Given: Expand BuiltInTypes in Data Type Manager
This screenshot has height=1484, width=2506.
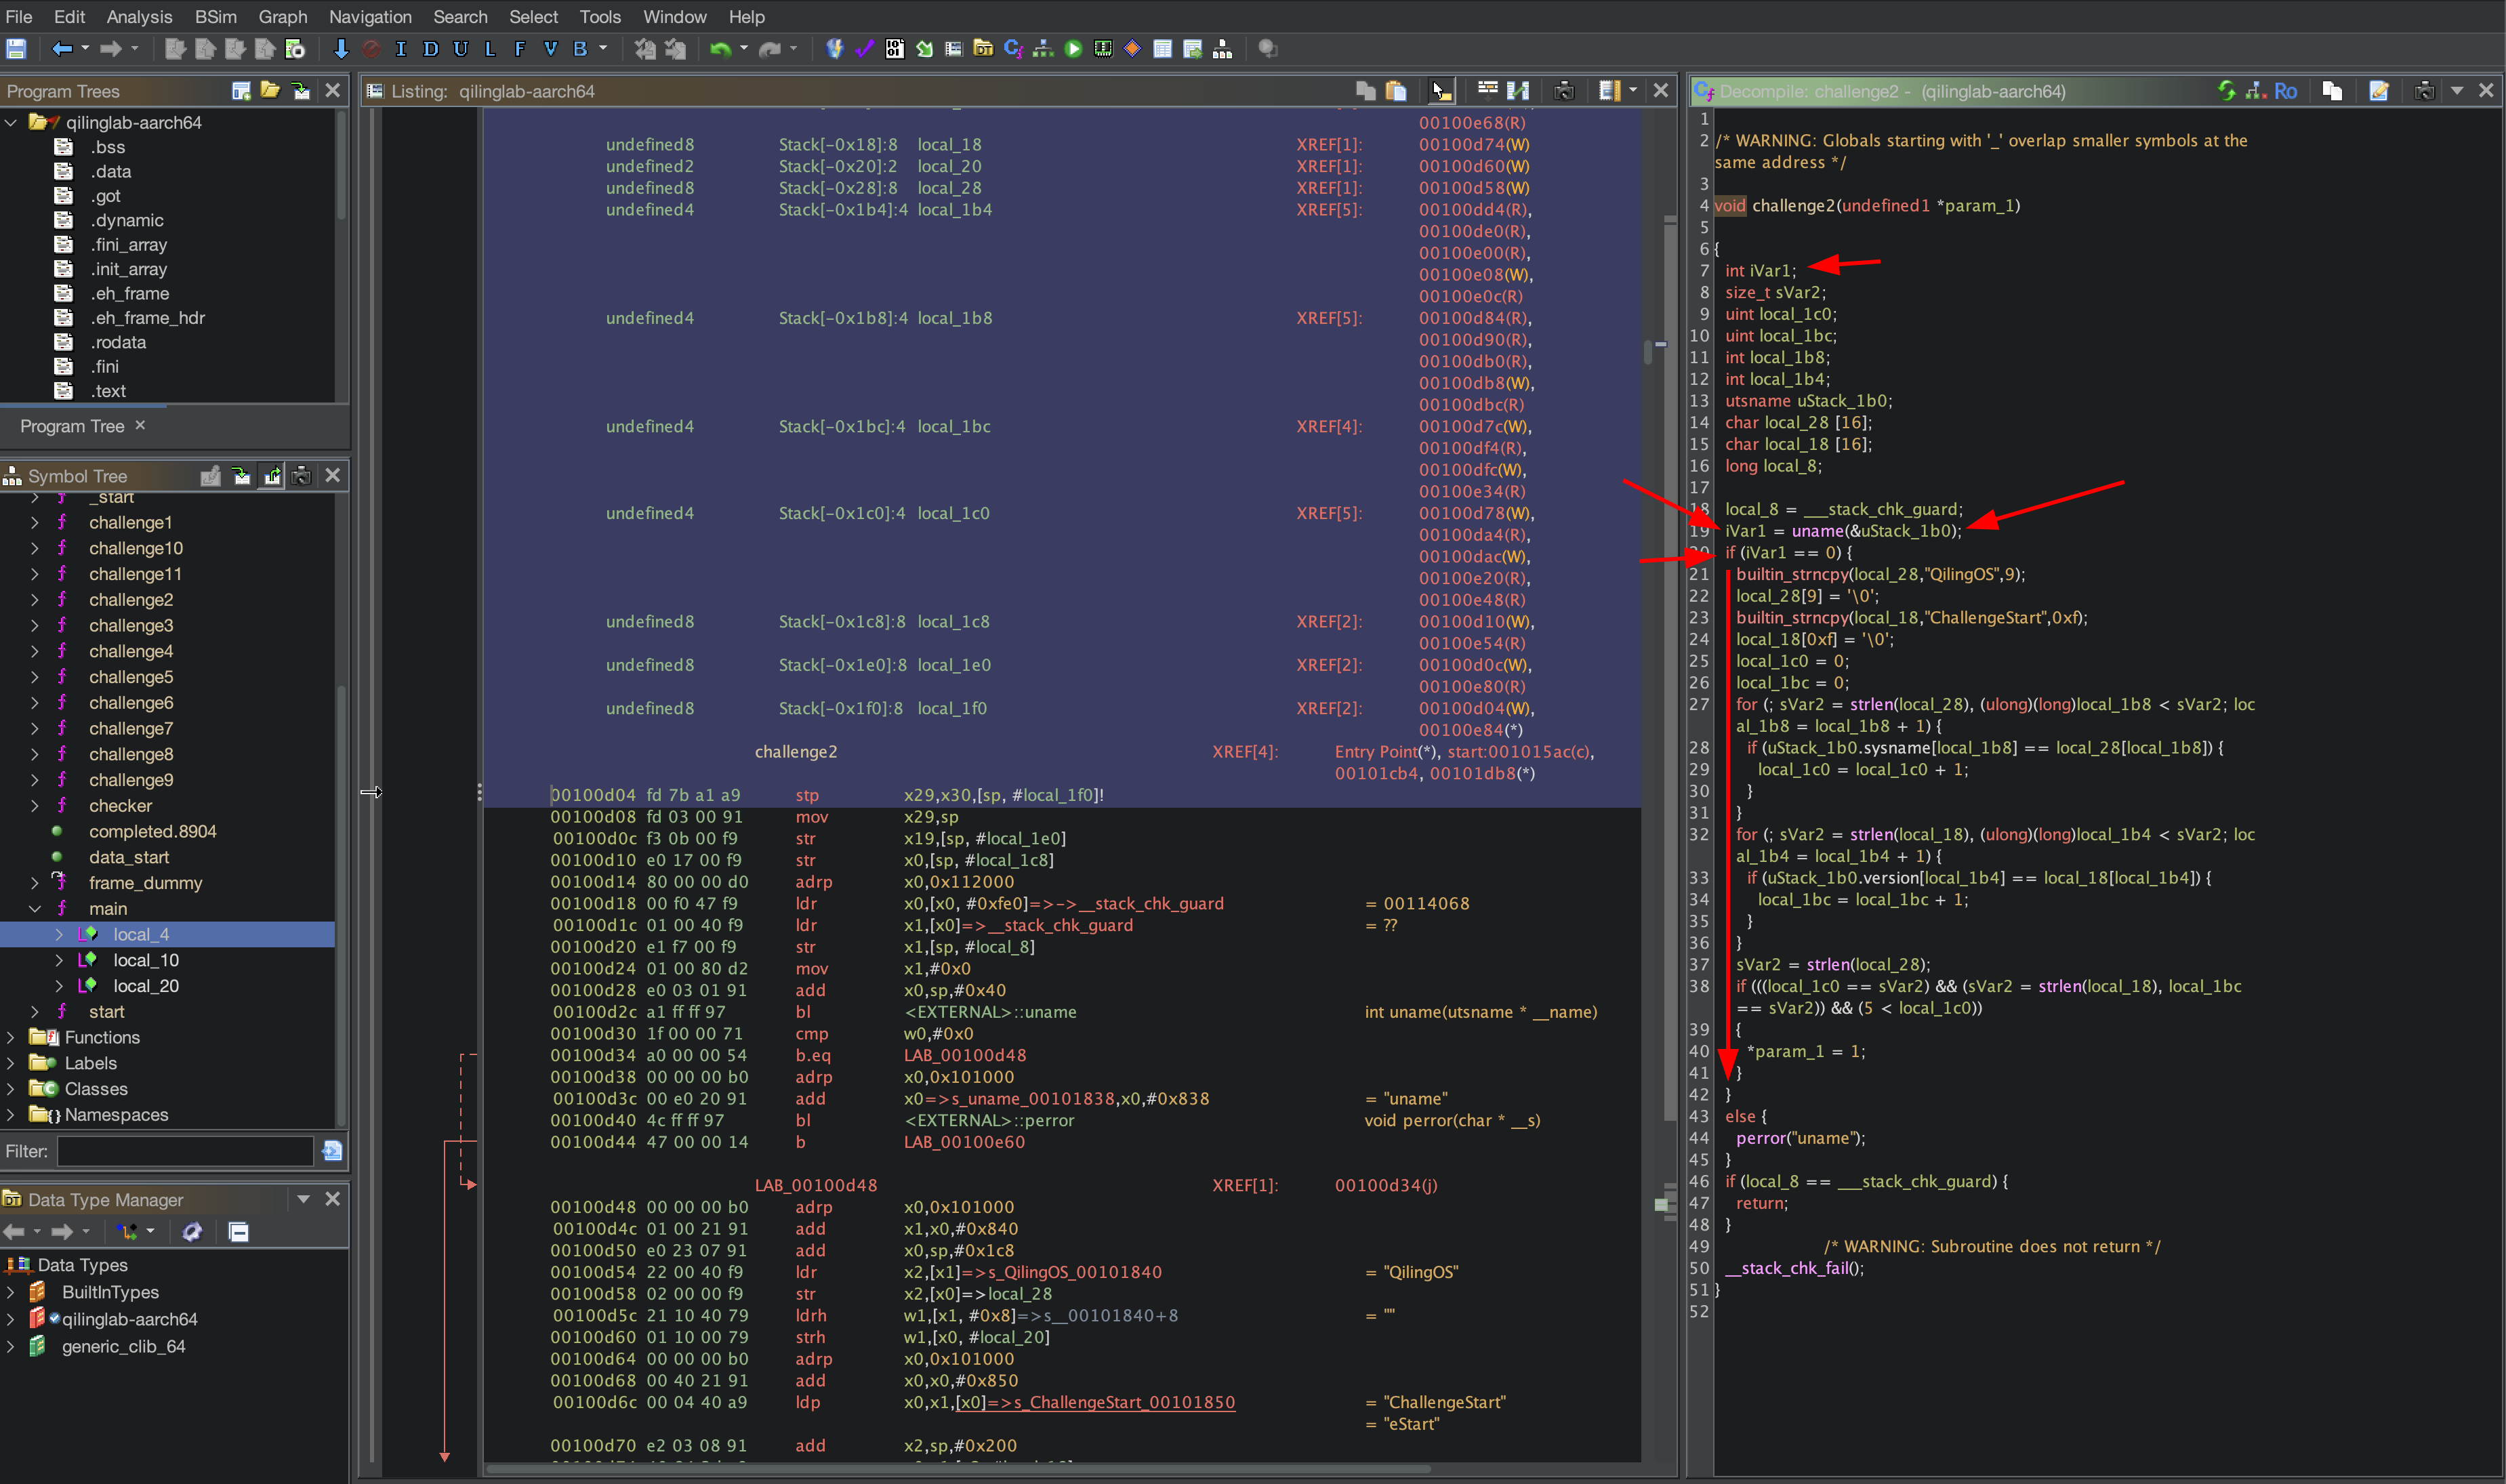Looking at the screenshot, I should click(x=11, y=1292).
